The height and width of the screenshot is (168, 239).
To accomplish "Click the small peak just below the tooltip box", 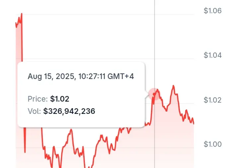I will point(71,130).
